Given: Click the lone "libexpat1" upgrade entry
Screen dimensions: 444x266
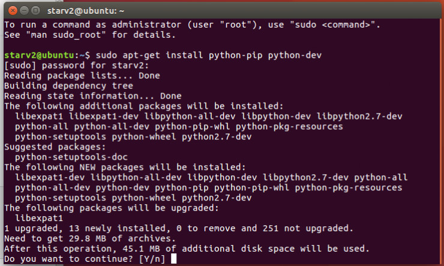Looking at the screenshot, I should click(38, 218).
